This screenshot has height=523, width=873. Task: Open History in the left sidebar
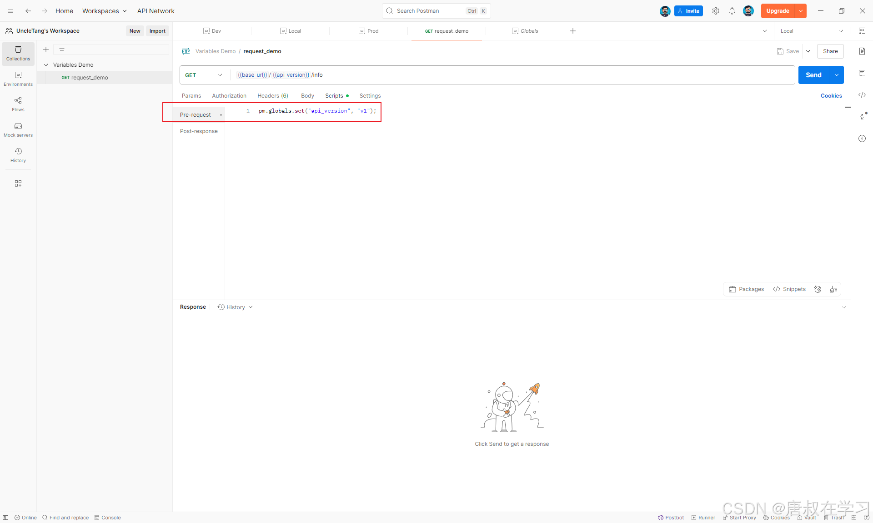[x=18, y=155]
